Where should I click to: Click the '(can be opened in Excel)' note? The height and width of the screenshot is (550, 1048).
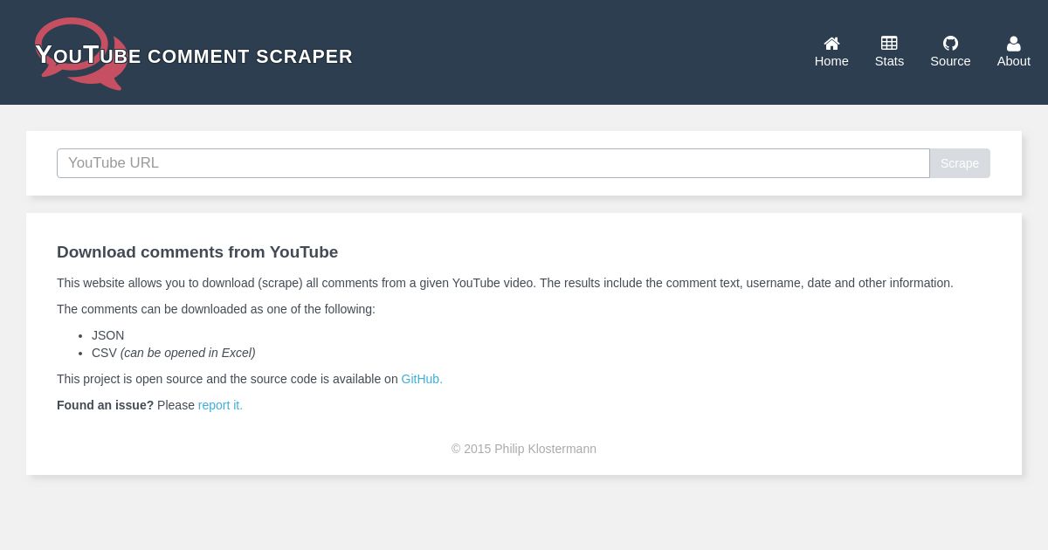pyautogui.click(x=188, y=353)
